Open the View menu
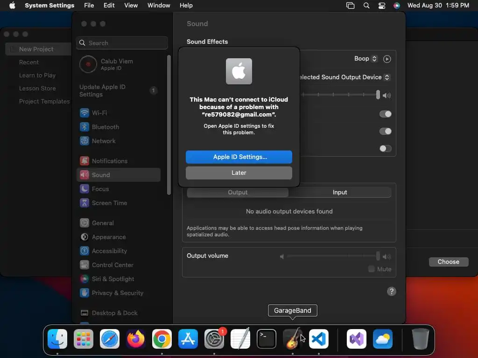The height and width of the screenshot is (358, 478). point(131,5)
